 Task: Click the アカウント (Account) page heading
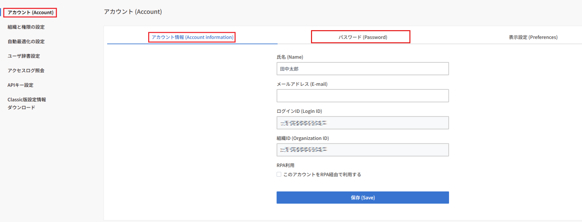tap(133, 12)
